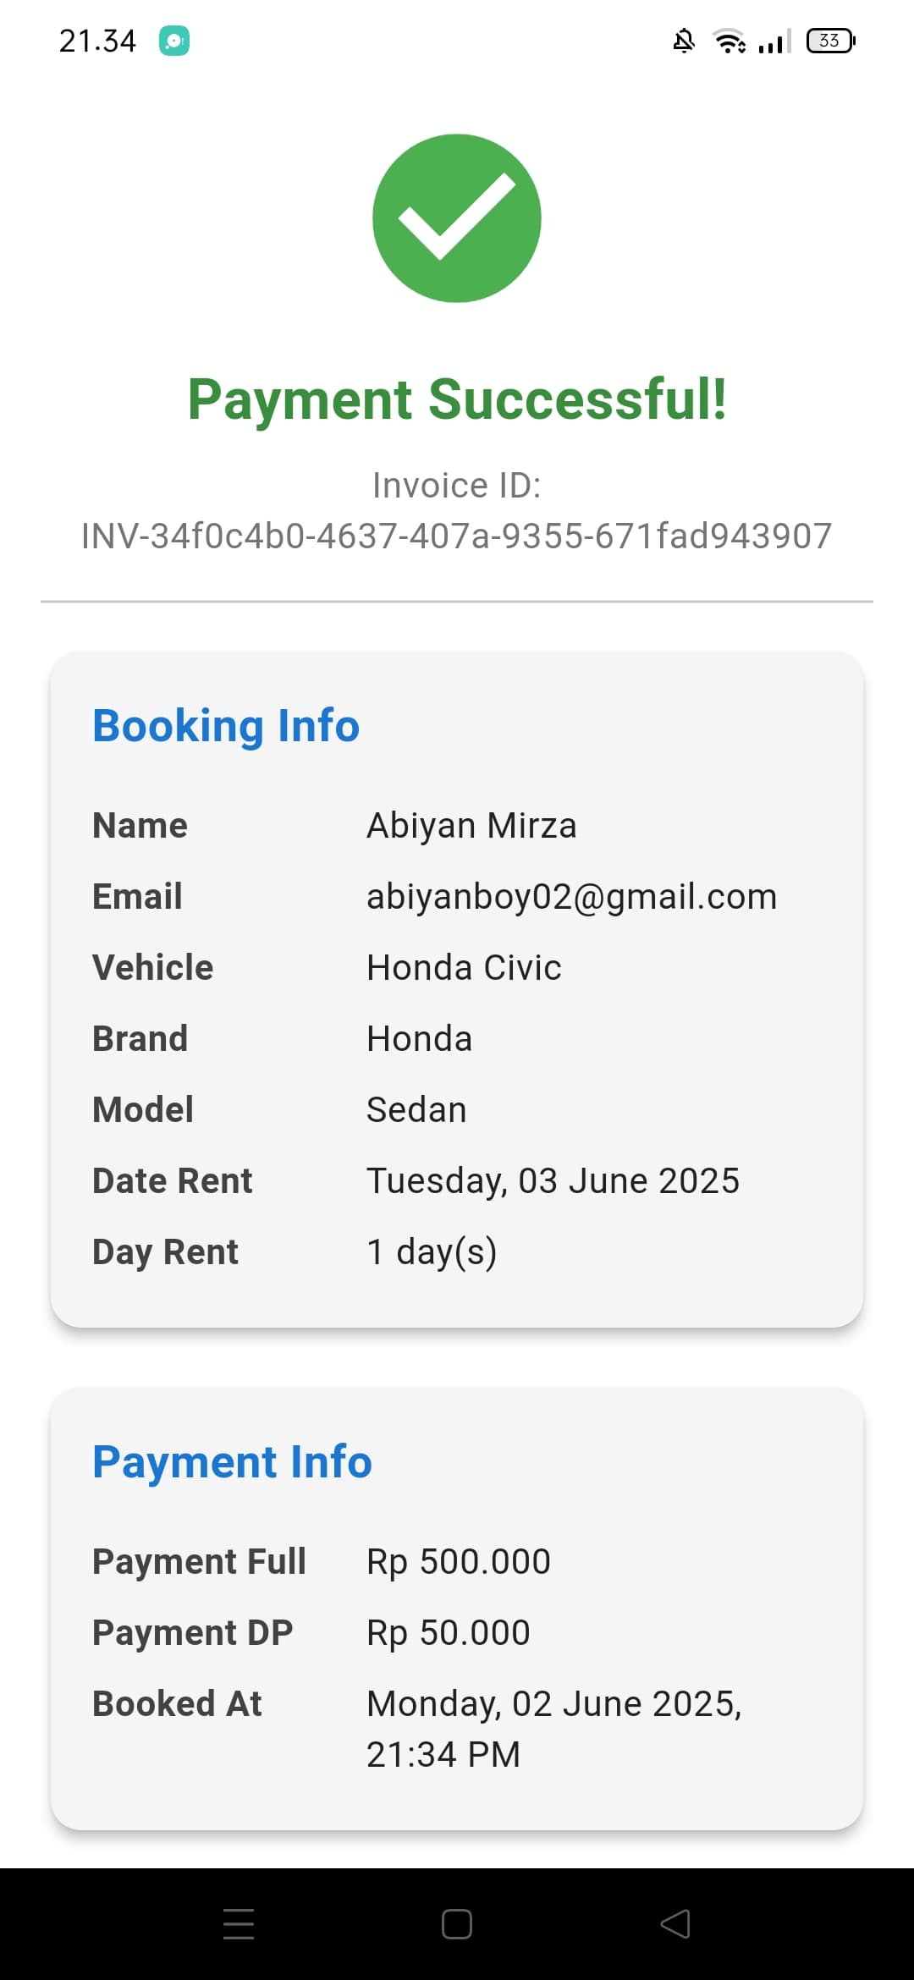This screenshot has width=914, height=1980.
Task: Tap the status bar clock showing 21.34
Action: [x=97, y=41]
